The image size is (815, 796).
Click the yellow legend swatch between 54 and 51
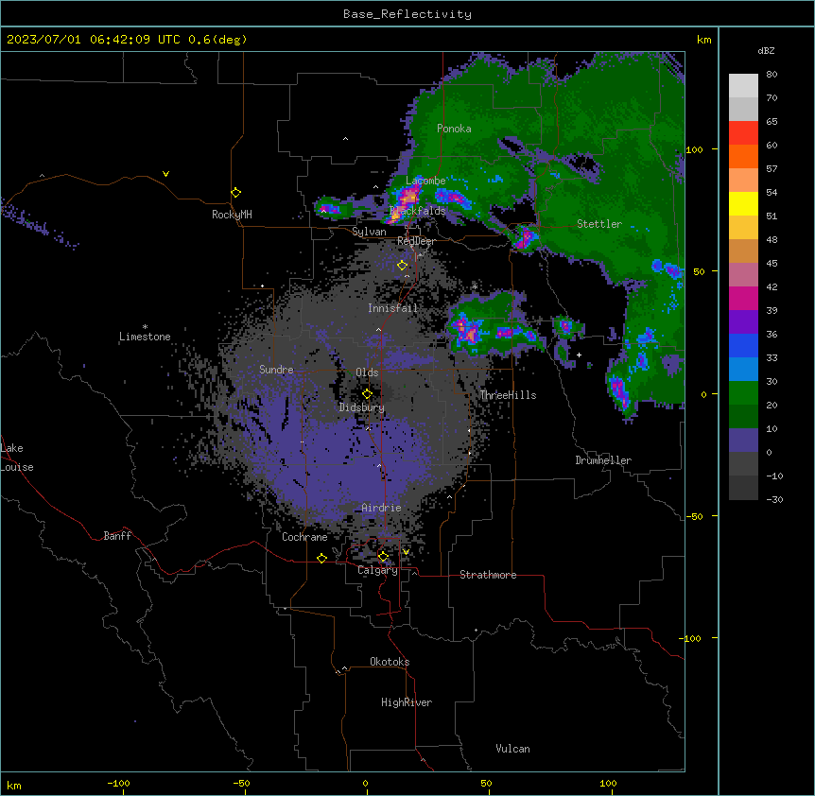pos(743,203)
